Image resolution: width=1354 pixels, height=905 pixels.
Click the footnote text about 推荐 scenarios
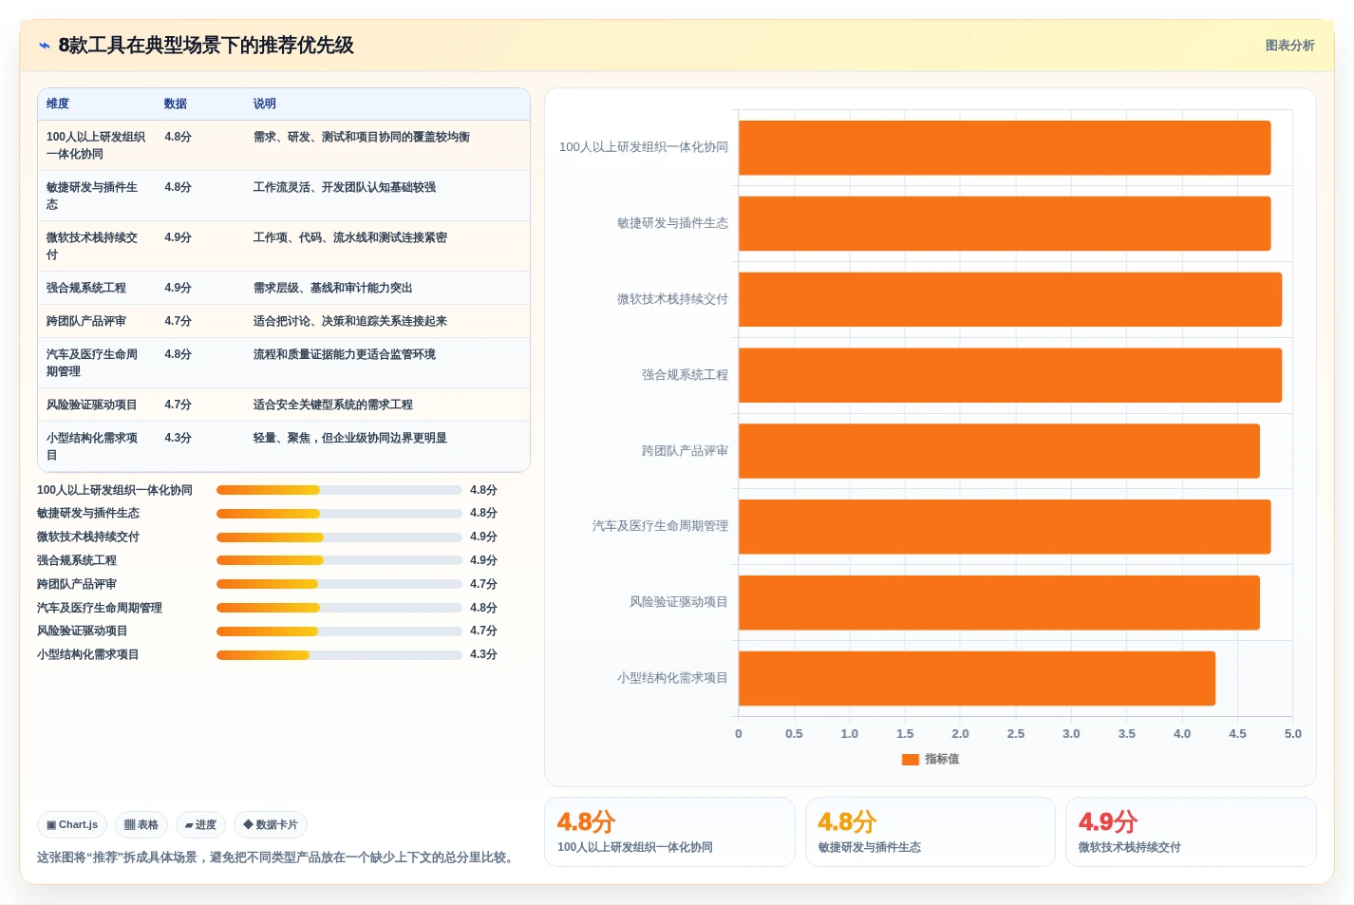pyautogui.click(x=278, y=858)
